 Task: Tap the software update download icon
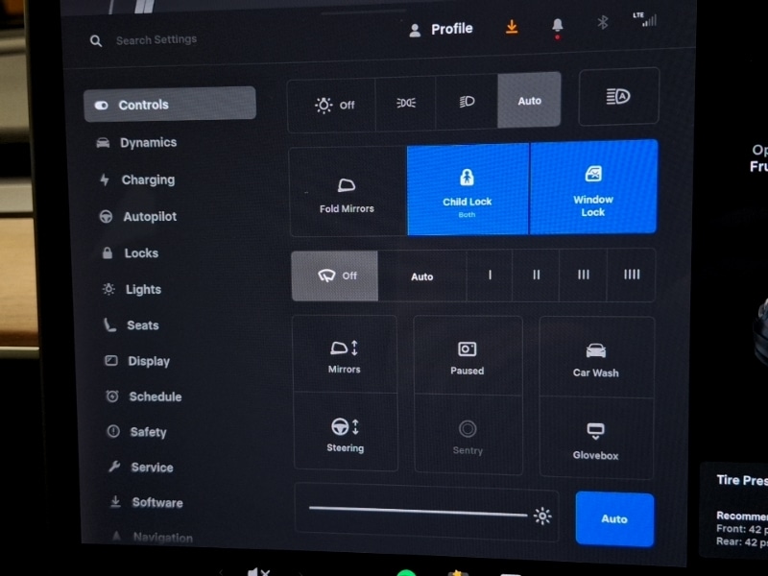pyautogui.click(x=512, y=28)
